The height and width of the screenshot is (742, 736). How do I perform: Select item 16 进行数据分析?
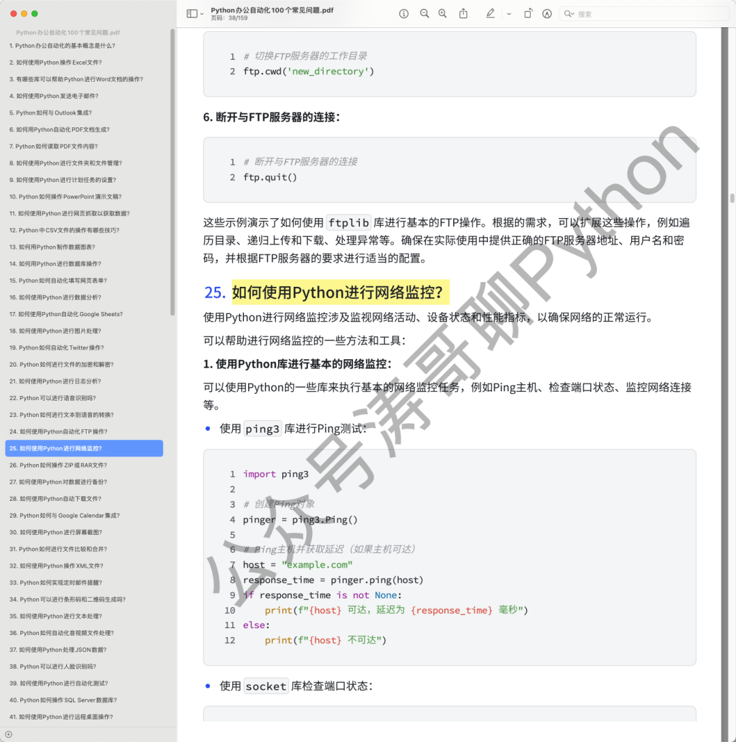(x=55, y=298)
